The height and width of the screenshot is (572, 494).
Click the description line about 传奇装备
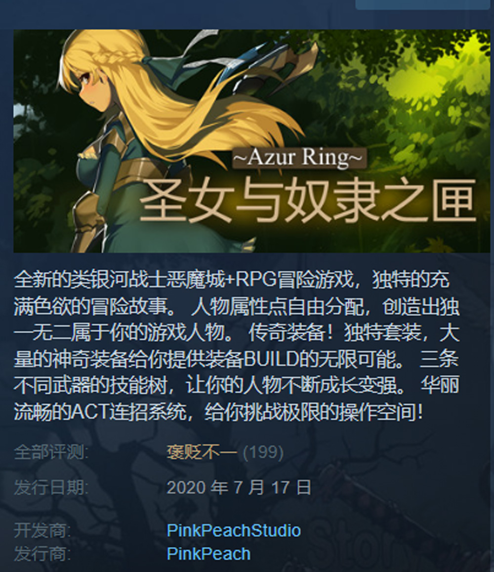[237, 333]
